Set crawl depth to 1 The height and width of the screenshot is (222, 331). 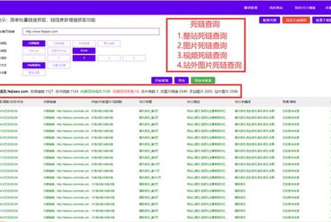pos(34,58)
